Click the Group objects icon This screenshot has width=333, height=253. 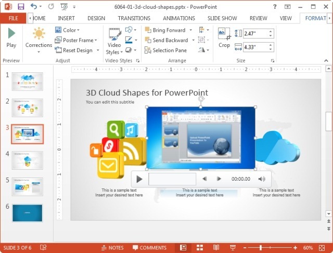pyautogui.click(x=203, y=40)
